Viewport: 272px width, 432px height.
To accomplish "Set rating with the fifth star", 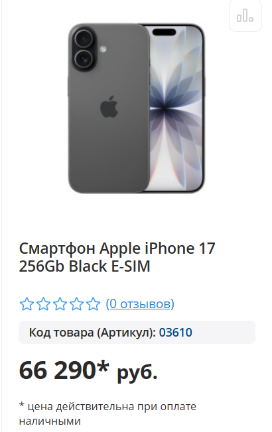I will pos(93,304).
